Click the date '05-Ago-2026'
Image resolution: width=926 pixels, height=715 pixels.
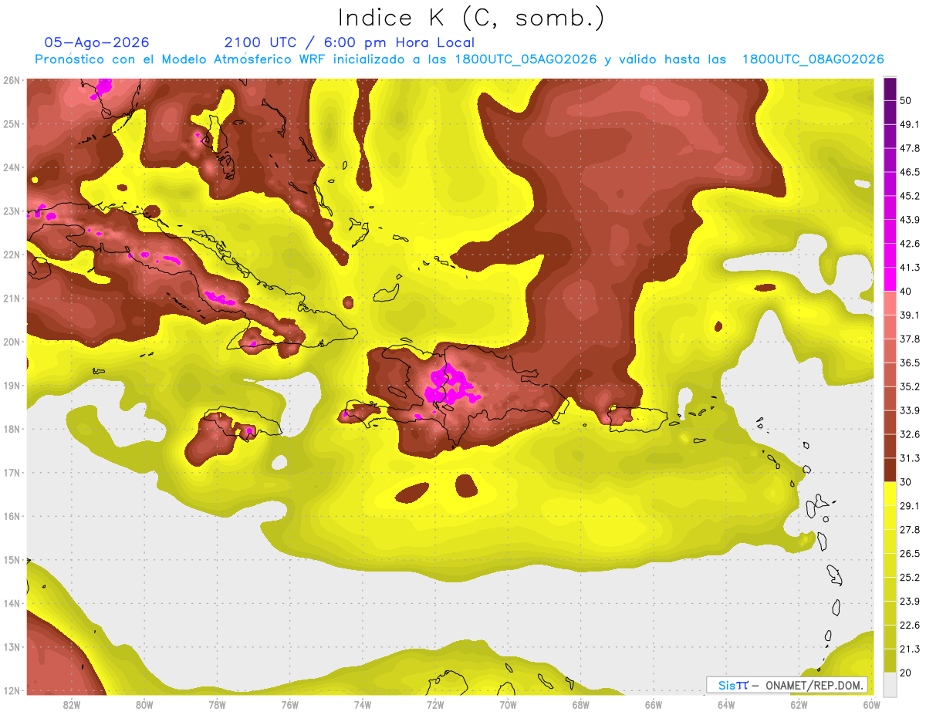[97, 42]
